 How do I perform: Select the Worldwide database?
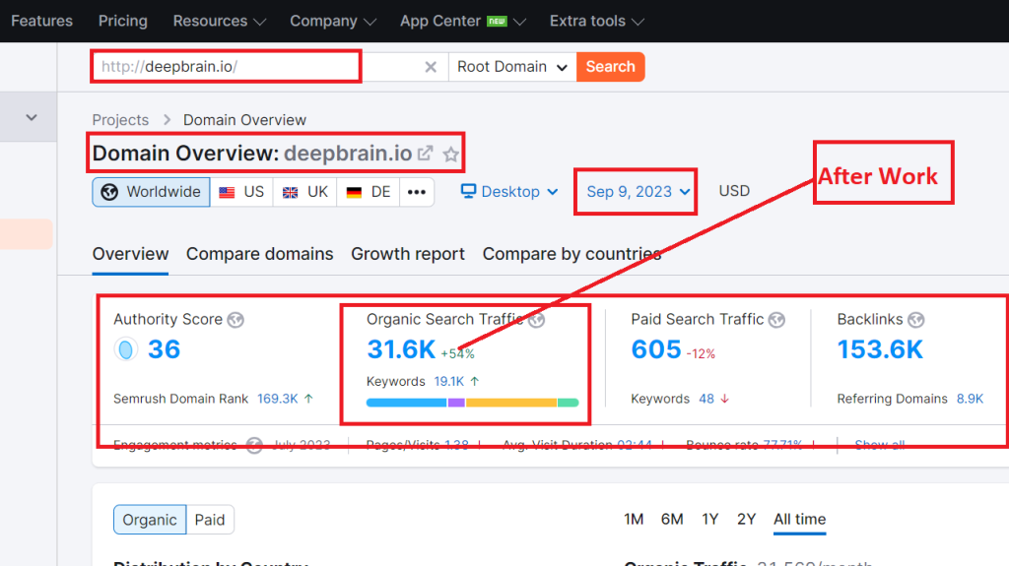151,192
